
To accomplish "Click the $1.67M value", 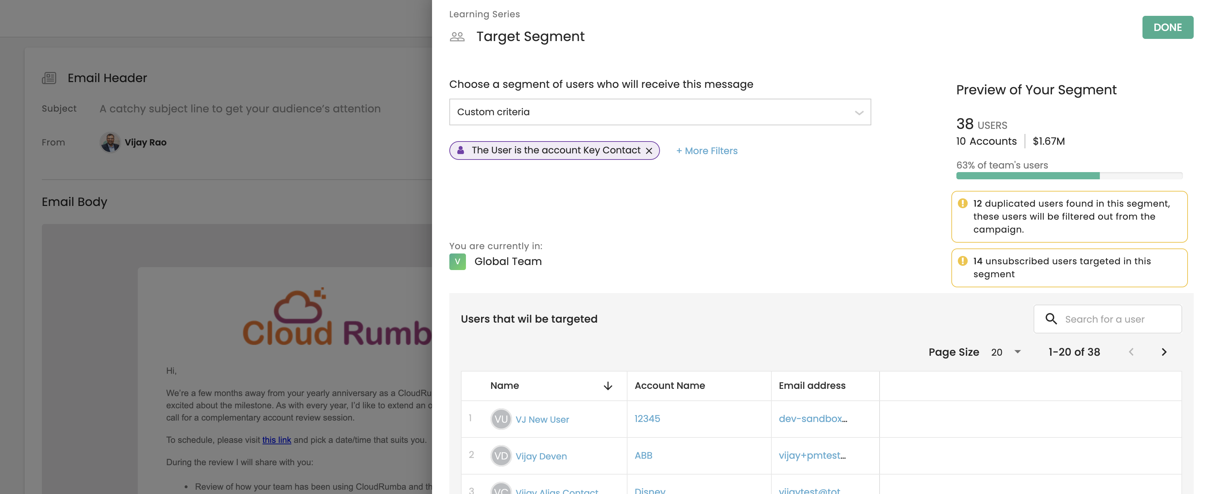I will click(1048, 142).
